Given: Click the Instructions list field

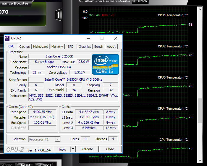Looking at the screenshot, I should coord(73,98).
